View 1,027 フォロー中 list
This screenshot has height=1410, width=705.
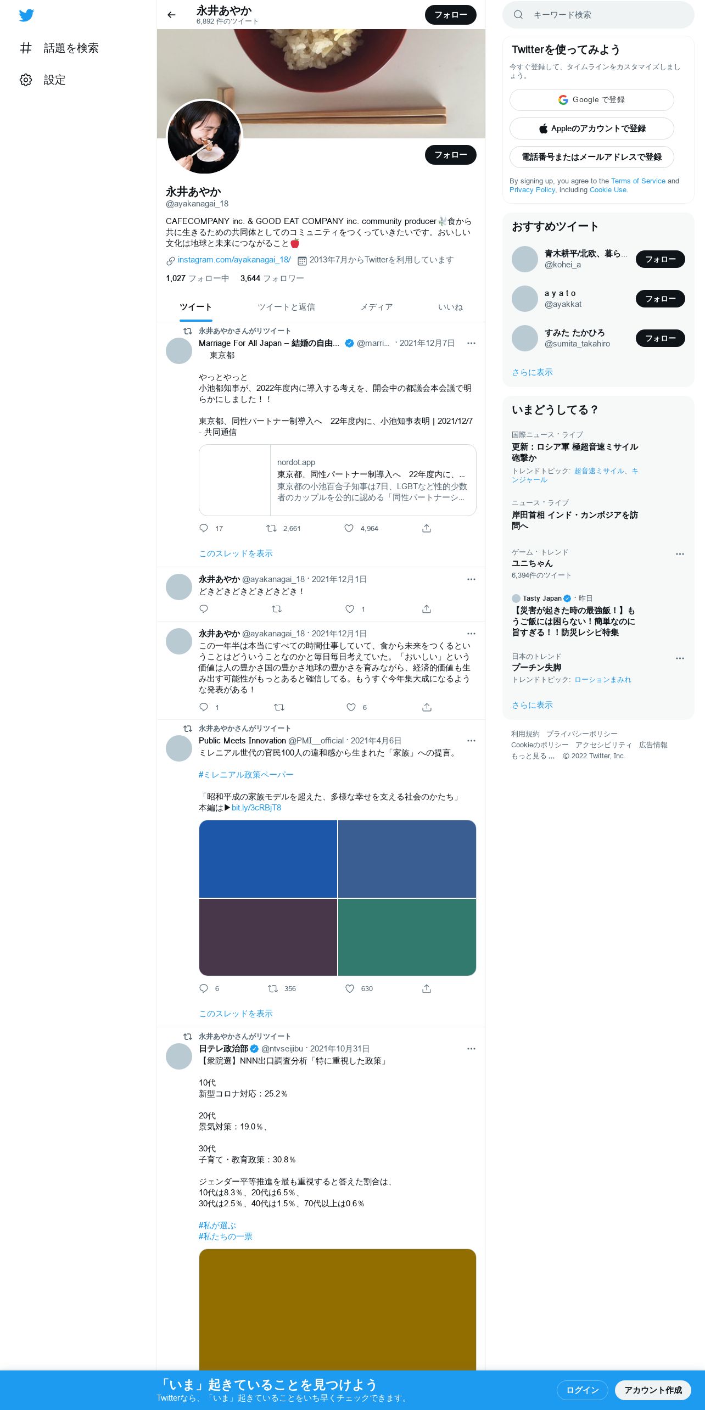click(x=197, y=278)
